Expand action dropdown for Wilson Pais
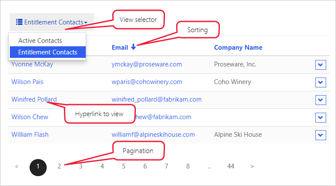 point(321,82)
